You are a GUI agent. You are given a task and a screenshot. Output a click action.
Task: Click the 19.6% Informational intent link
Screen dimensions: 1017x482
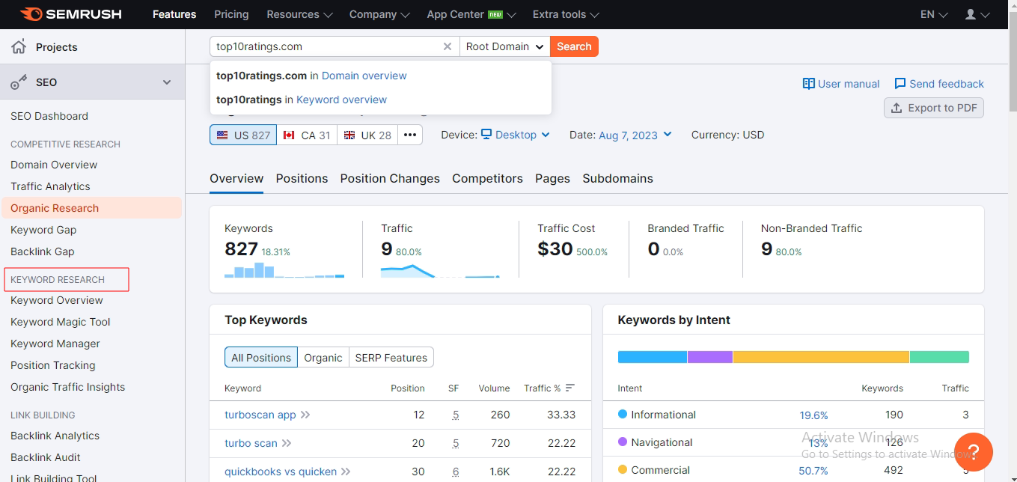pos(813,415)
